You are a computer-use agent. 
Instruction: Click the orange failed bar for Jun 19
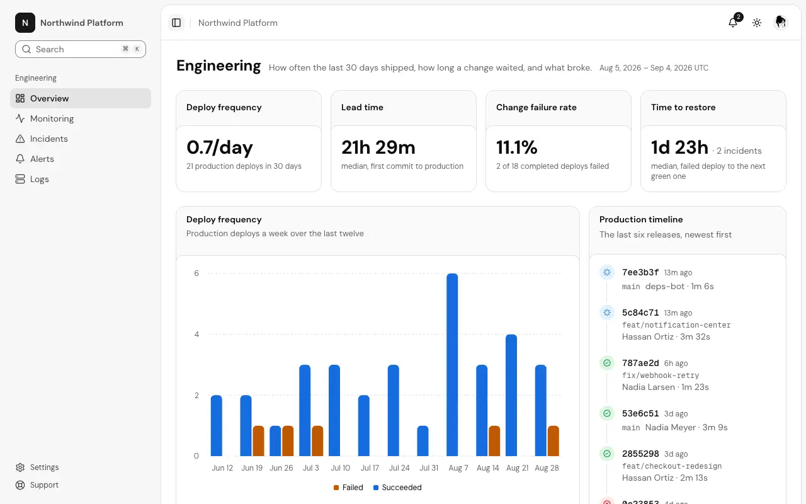click(258, 441)
